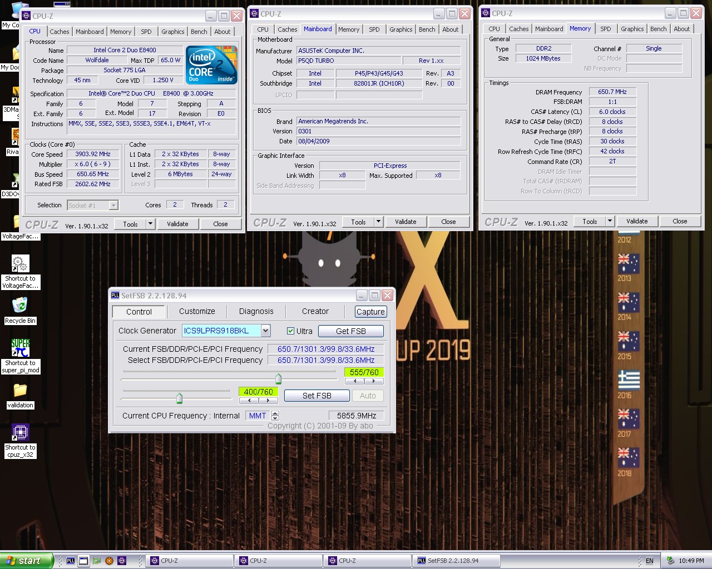This screenshot has width=712, height=569.
Task: Click Validate in the Mainboard CPU-Z window
Action: [406, 222]
